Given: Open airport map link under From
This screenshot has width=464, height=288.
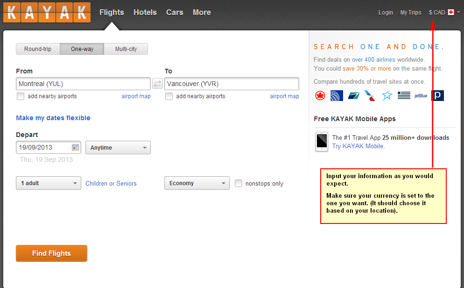Looking at the screenshot, I should click(x=136, y=96).
